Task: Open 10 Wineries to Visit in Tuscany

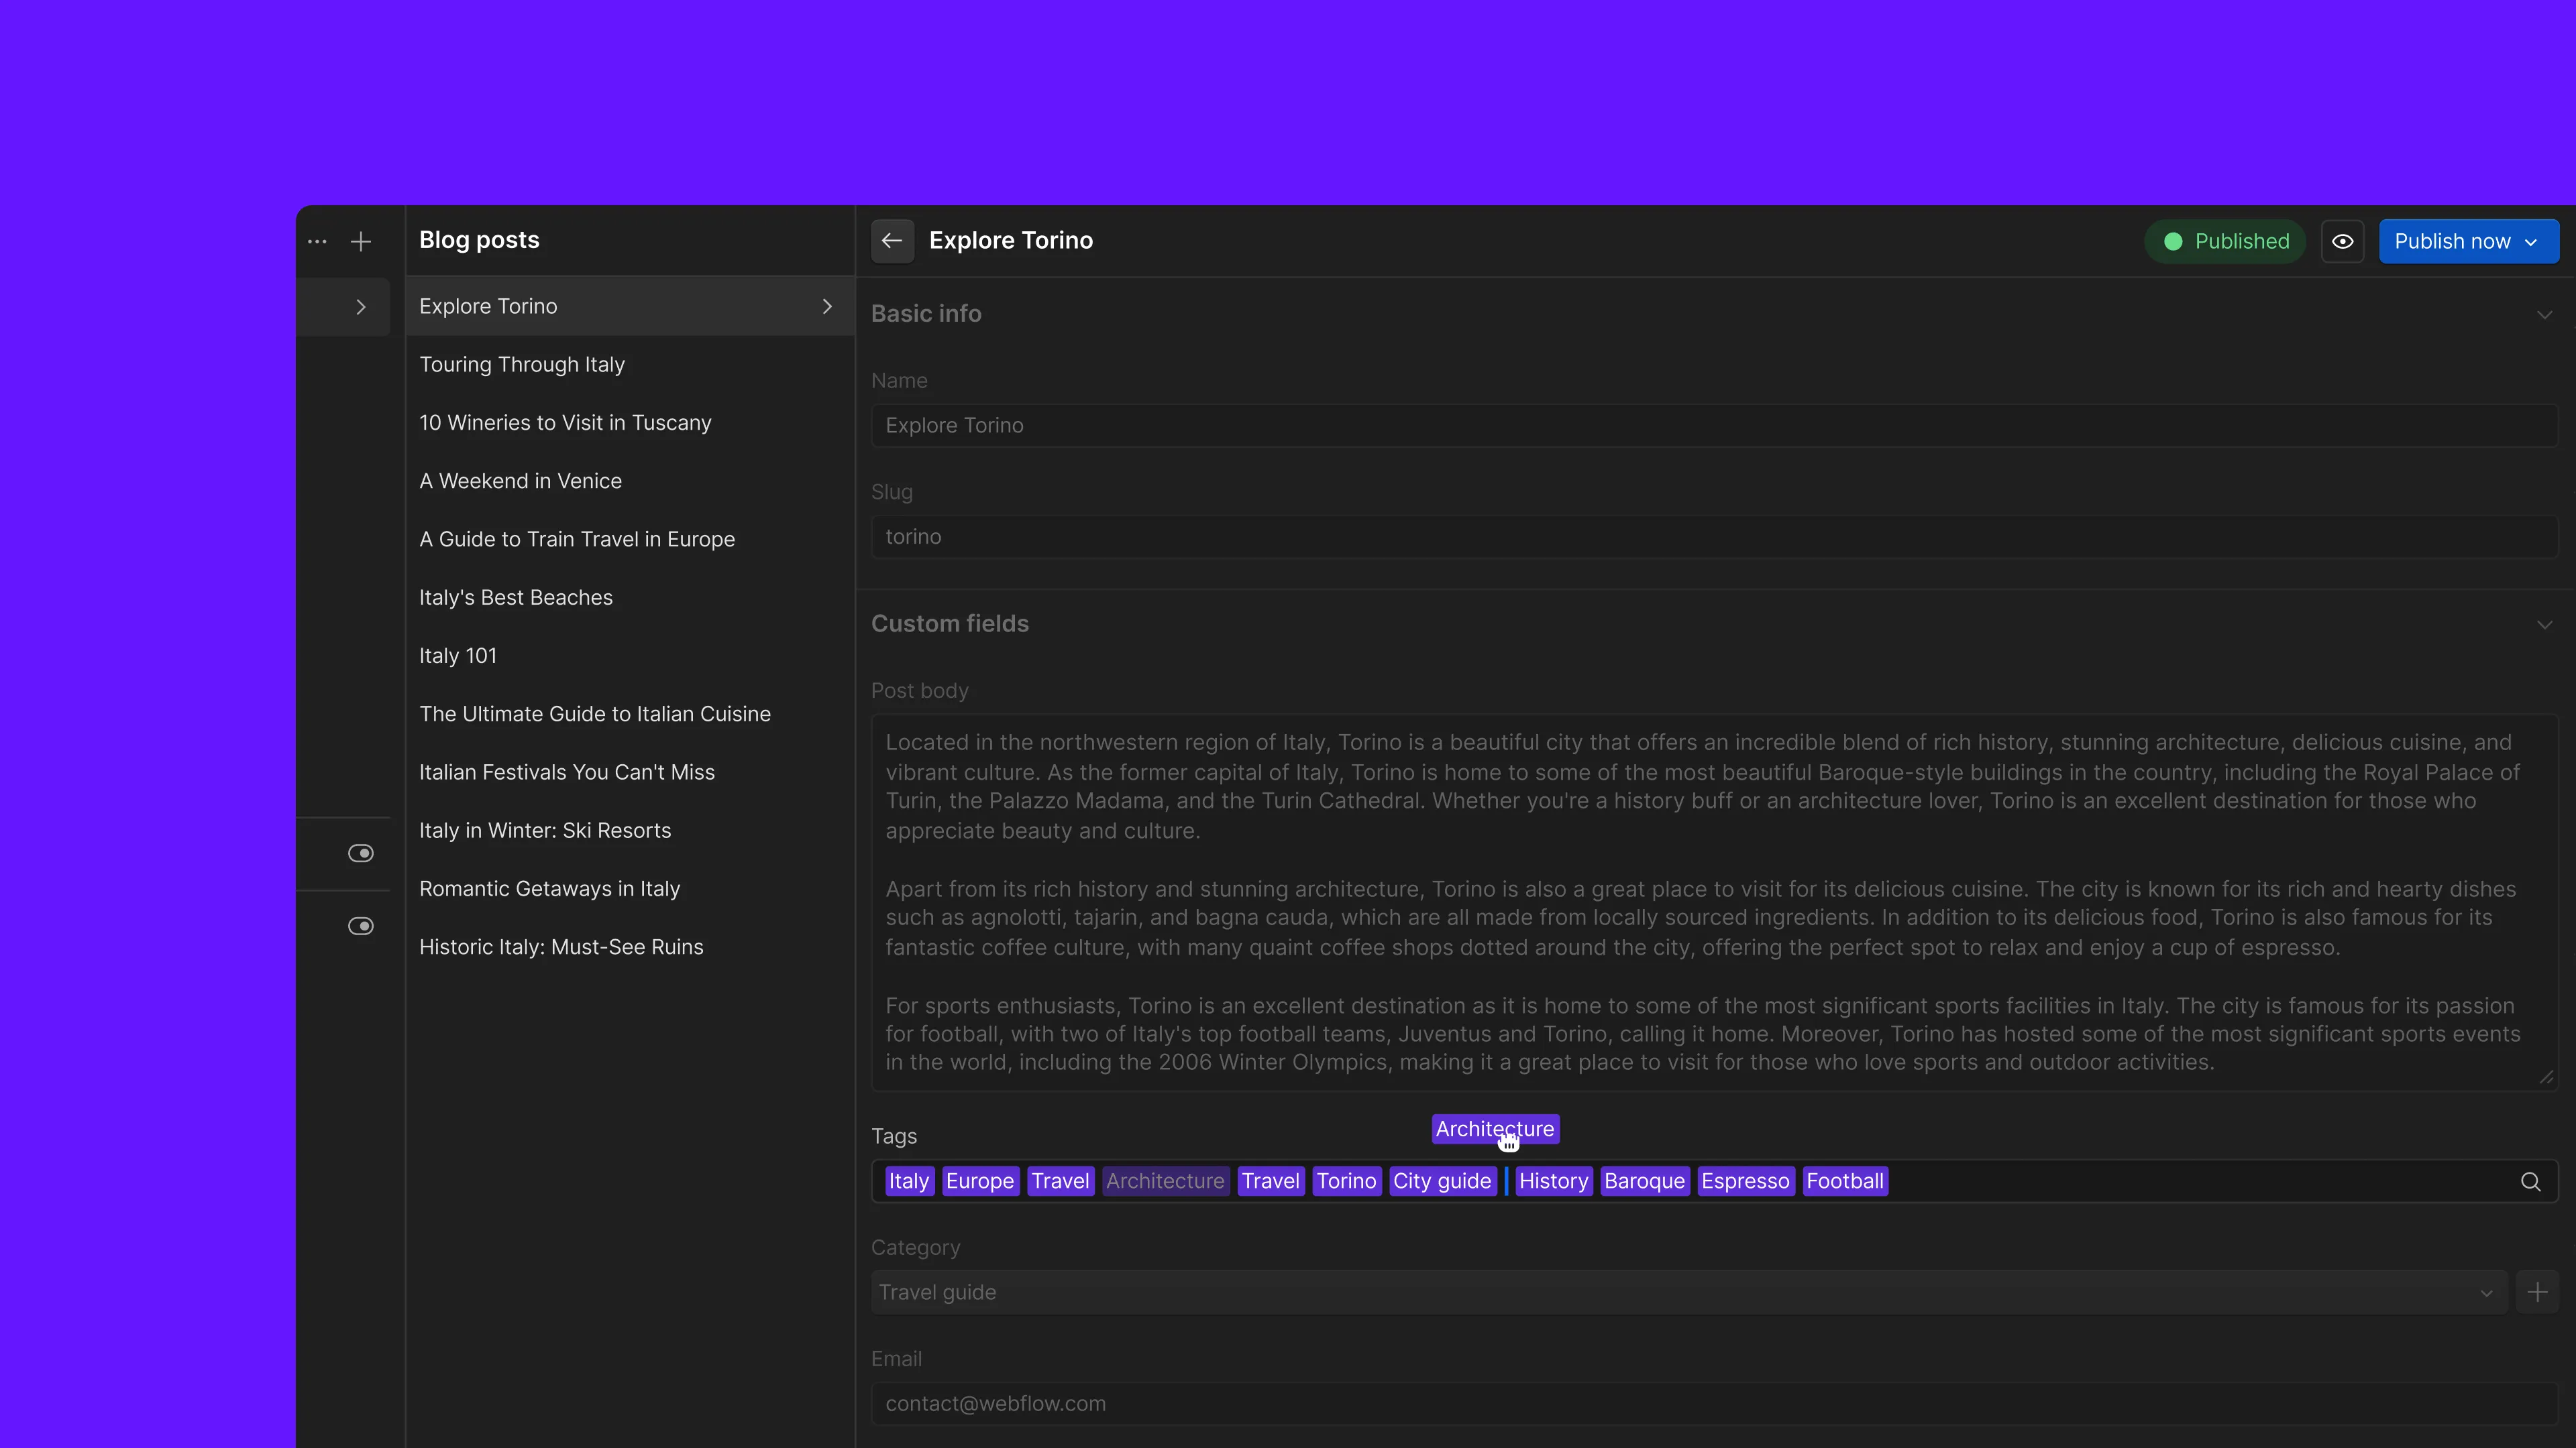Action: (x=630, y=423)
